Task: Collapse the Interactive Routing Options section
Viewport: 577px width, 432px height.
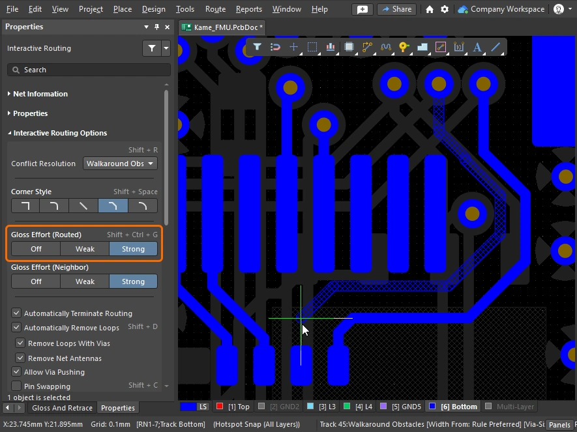Action: coord(59,133)
